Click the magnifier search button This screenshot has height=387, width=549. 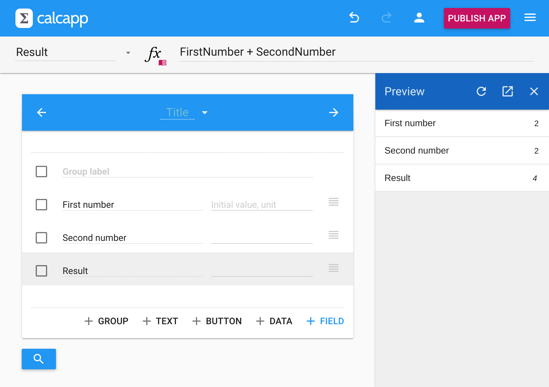click(x=39, y=359)
